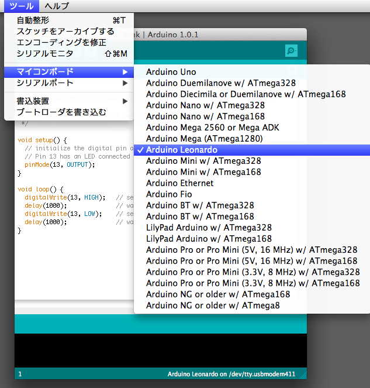370x388 pixels.
Task: Click the checked Arduino Leonardo entry
Action: point(252,150)
